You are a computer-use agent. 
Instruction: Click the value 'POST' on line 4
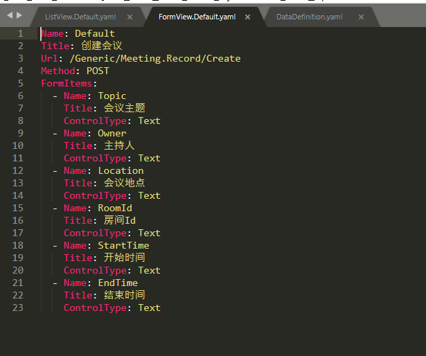click(x=98, y=71)
